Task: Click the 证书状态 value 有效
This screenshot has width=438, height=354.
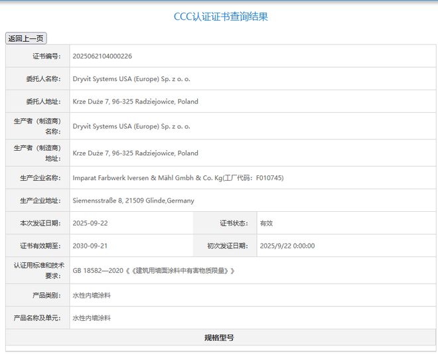Action: [x=266, y=223]
